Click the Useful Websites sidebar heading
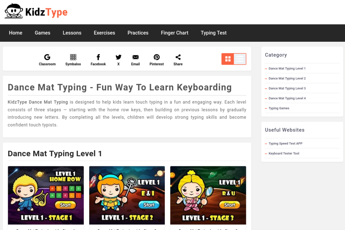This screenshot has height=230, width=345. click(285, 130)
